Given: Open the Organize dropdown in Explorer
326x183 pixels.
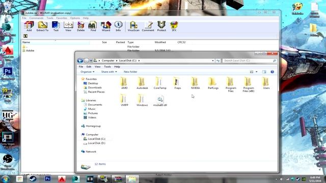Looking at the screenshot, I should 88,72.
